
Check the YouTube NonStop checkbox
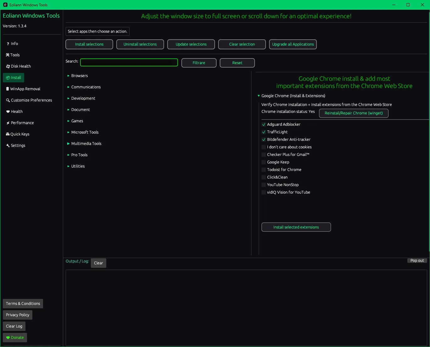coord(264,185)
